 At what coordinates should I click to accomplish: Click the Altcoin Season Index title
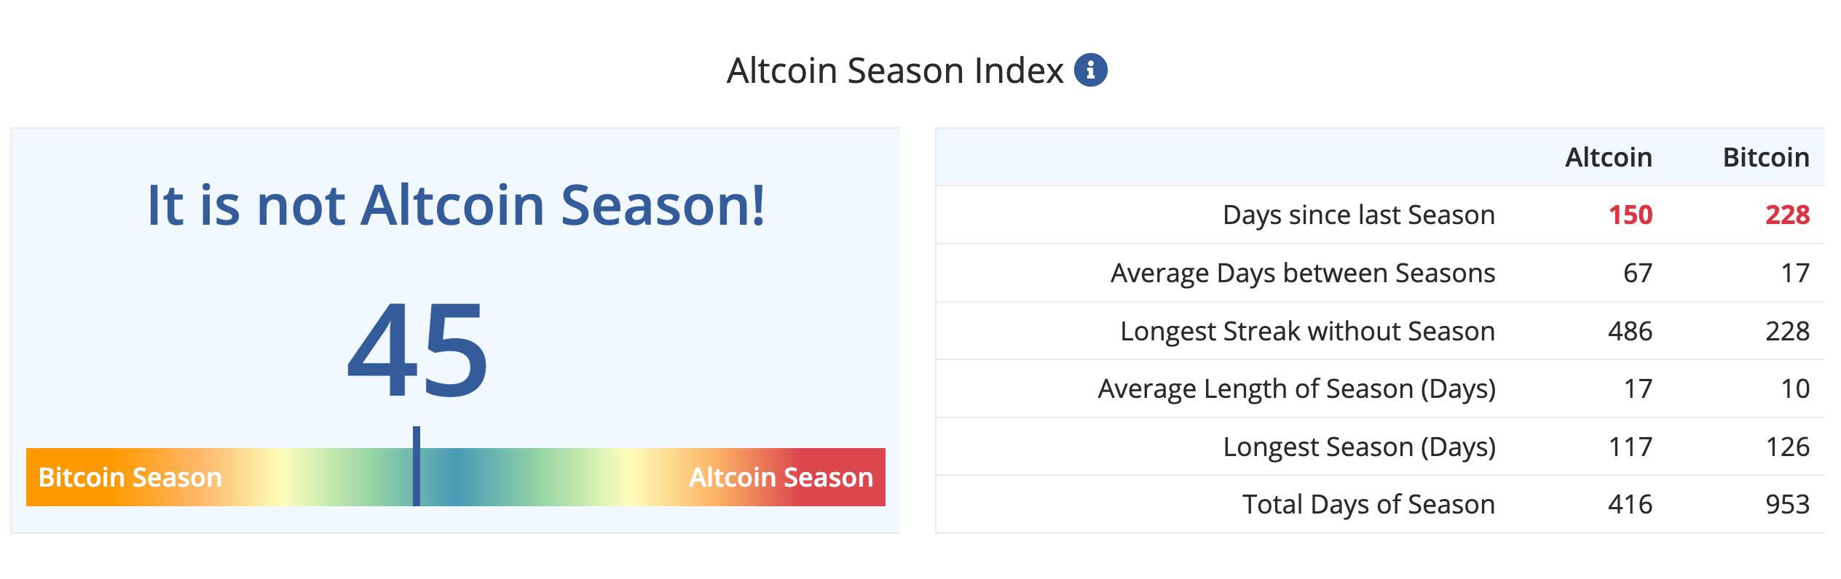[895, 71]
